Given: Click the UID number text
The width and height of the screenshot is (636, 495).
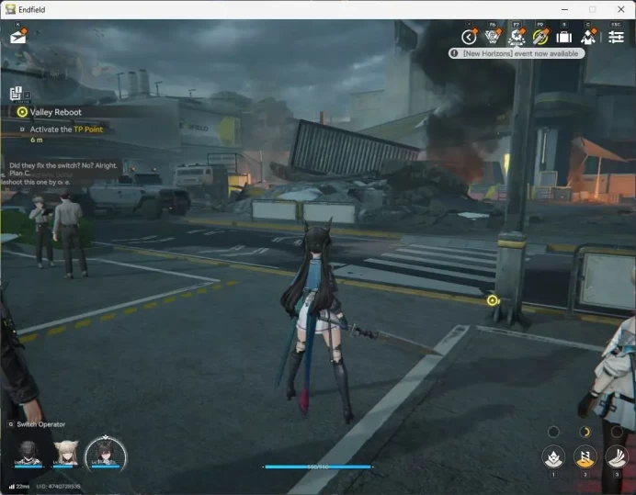Looking at the screenshot, I should tap(58, 486).
